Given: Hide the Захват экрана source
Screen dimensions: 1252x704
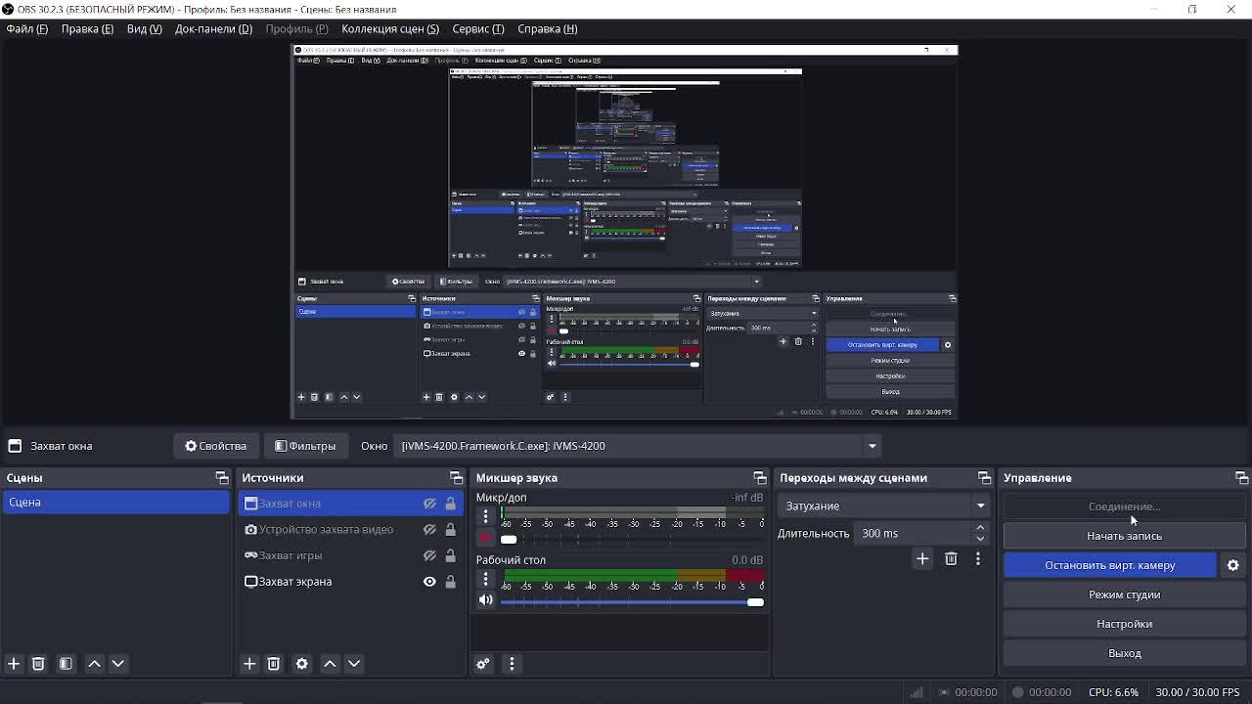Looking at the screenshot, I should click(429, 582).
